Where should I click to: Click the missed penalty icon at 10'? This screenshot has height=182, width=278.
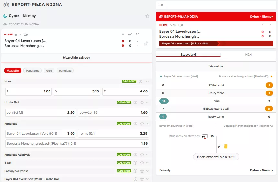(x=205, y=137)
